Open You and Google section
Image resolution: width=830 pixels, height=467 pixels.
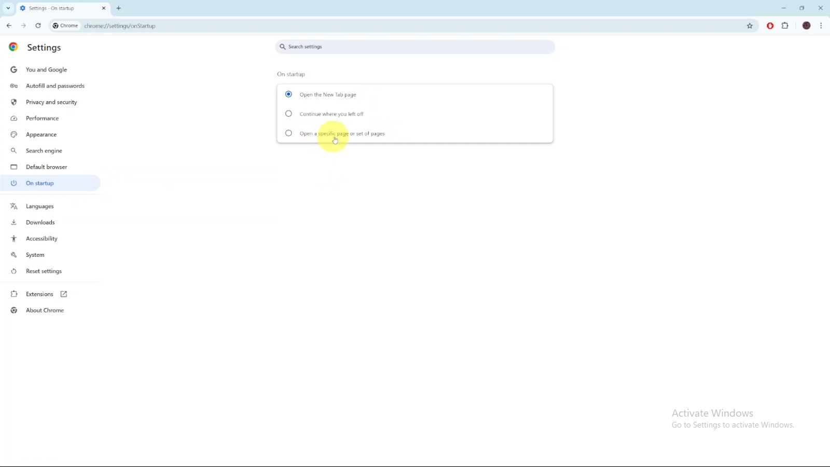tap(50, 70)
